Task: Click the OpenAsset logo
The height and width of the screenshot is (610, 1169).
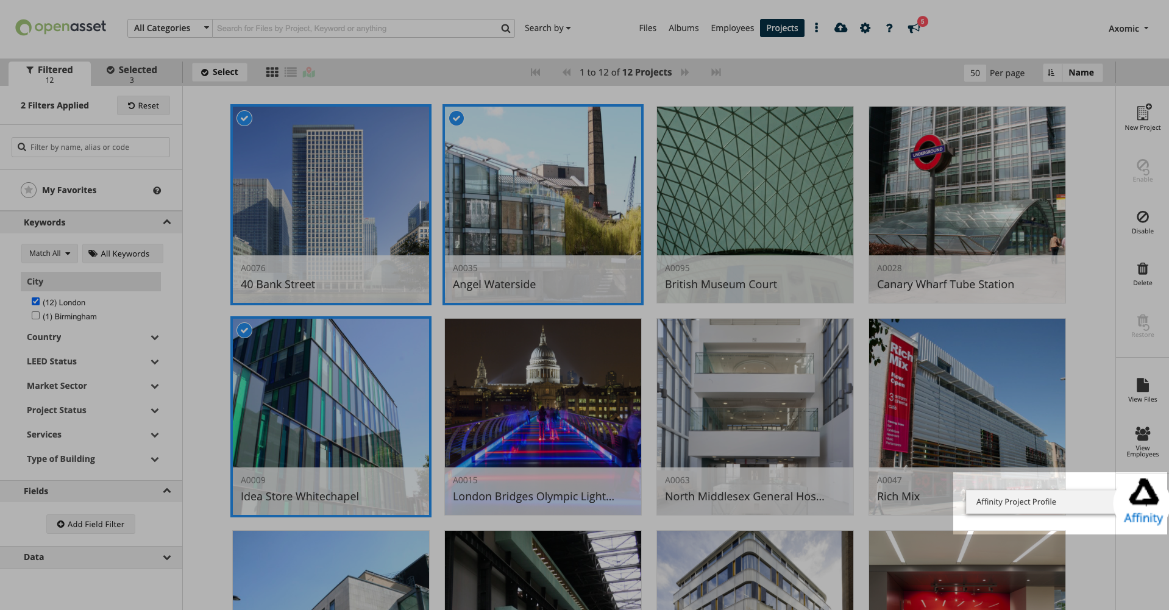Action: pyautogui.click(x=60, y=27)
